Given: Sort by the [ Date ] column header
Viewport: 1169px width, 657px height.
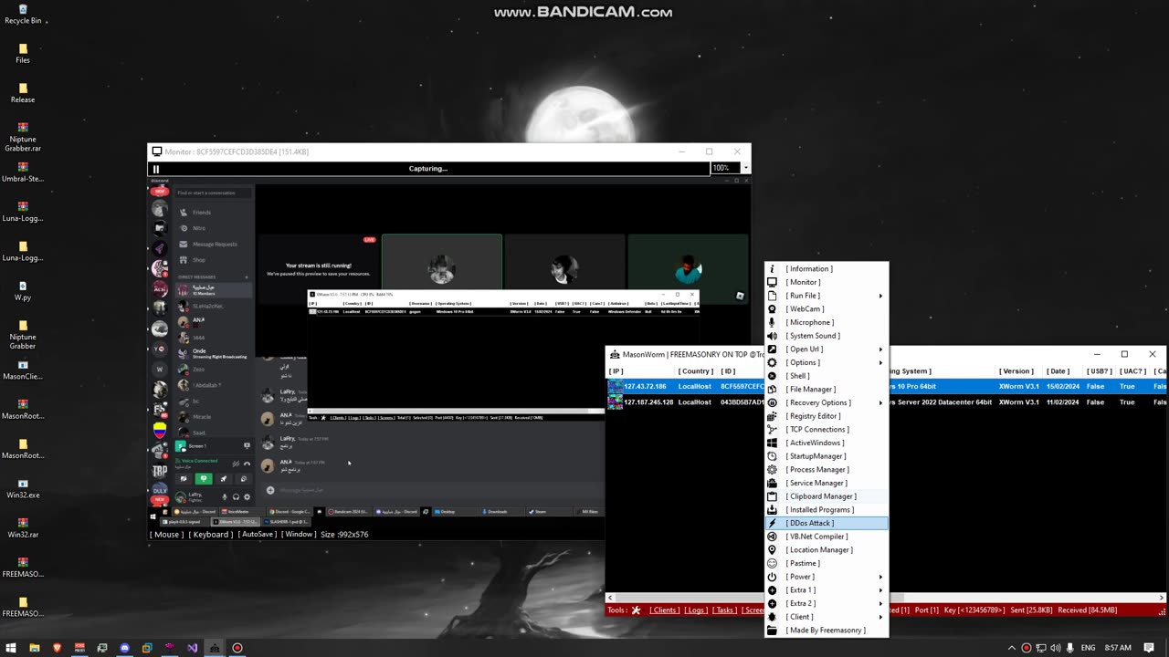Looking at the screenshot, I should 1058,371.
